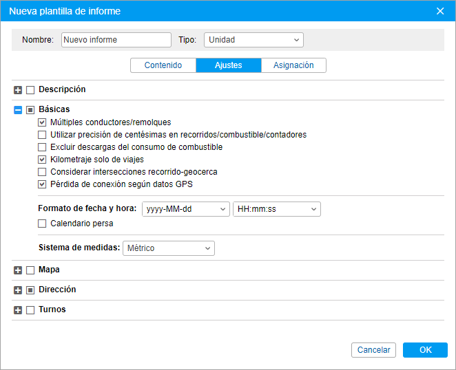This screenshot has height=370, width=456.
Task: Collapse the Básicas section minus icon
Action: pyautogui.click(x=18, y=110)
